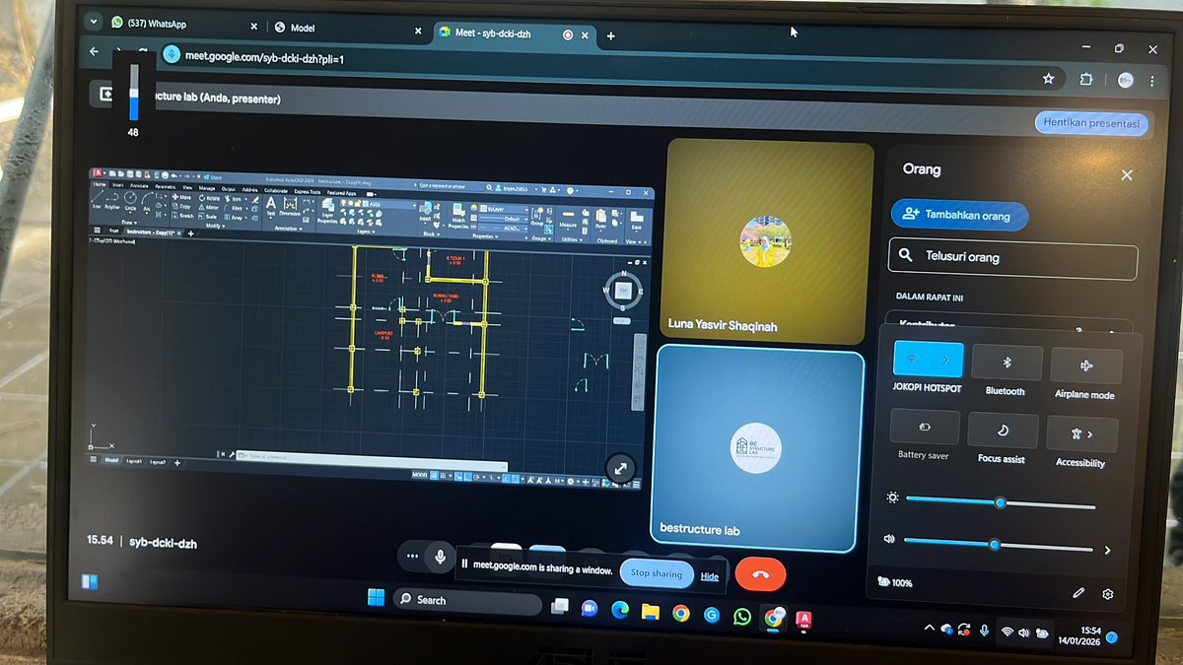Open AutoCAD ByLayer color dropdown
This screenshot has height=665, width=1183.
click(x=503, y=209)
